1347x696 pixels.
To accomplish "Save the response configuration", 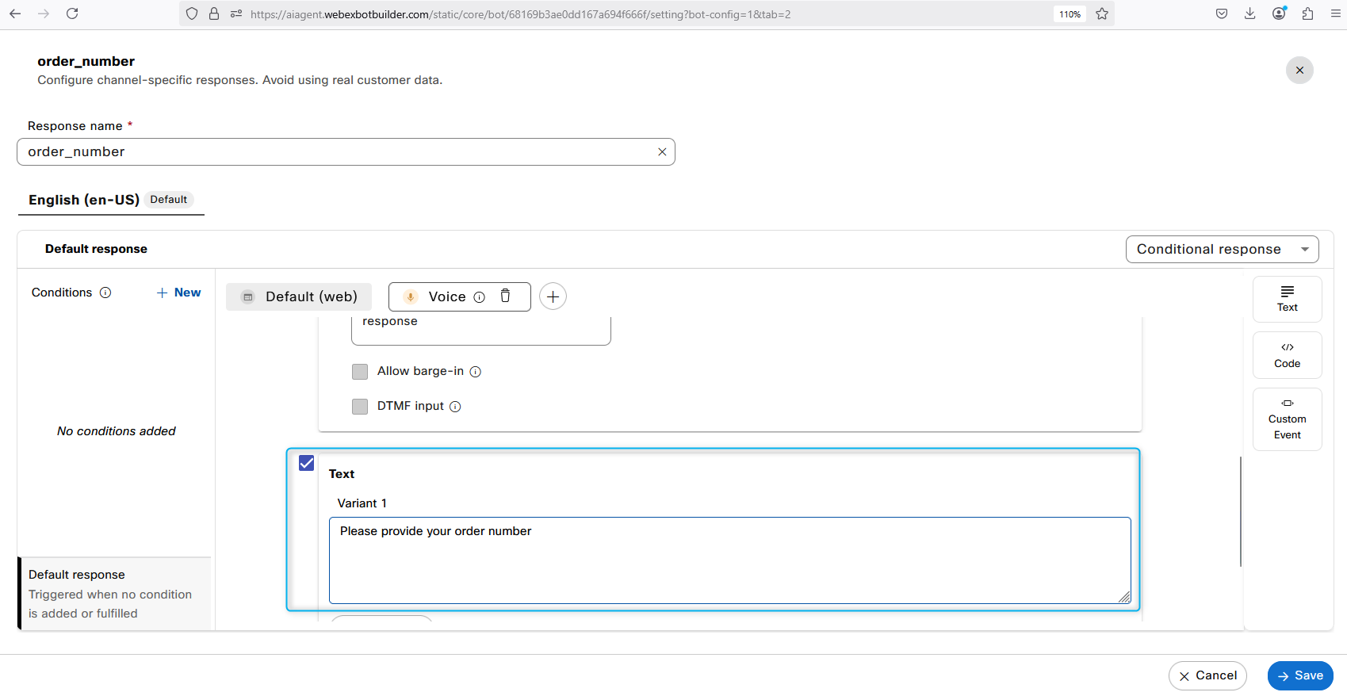I will pyautogui.click(x=1299, y=675).
